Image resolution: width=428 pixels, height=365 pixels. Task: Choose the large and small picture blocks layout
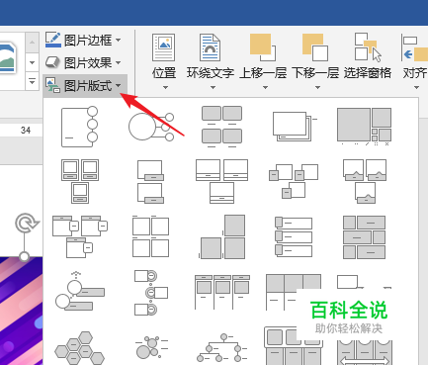(x=364, y=127)
